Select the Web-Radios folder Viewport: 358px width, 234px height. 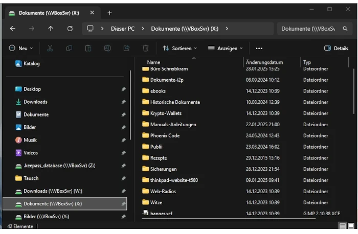coord(159,192)
